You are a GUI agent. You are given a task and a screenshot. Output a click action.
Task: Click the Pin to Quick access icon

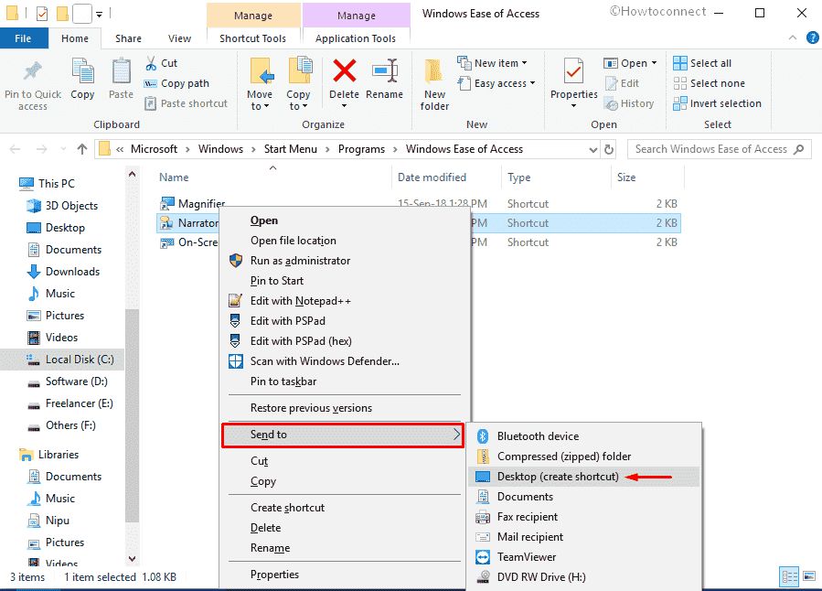click(33, 72)
